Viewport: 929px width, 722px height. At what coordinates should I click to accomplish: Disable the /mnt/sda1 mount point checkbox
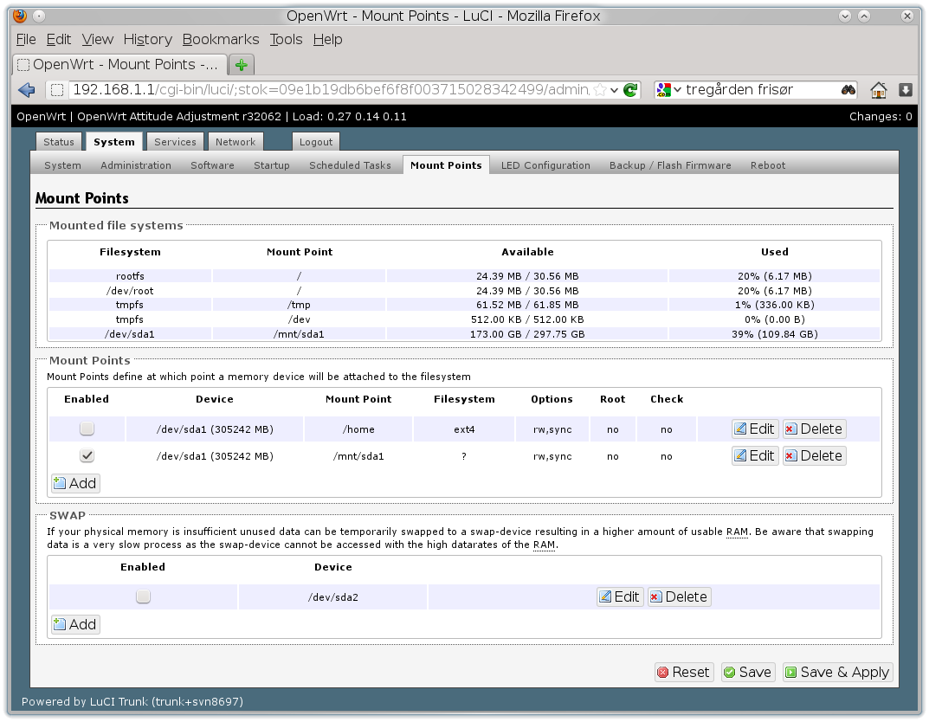(87, 455)
